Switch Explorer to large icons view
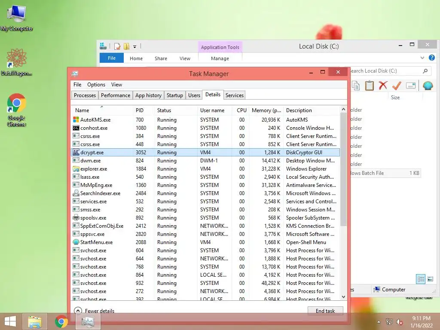 (x=430, y=279)
